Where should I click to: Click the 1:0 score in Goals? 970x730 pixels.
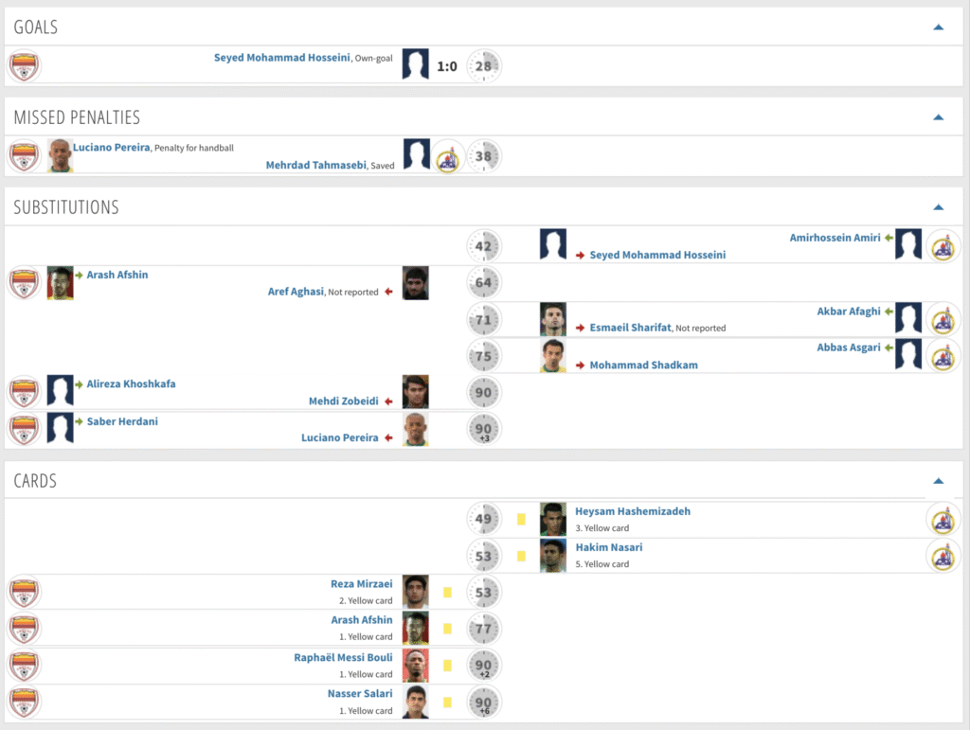click(447, 66)
